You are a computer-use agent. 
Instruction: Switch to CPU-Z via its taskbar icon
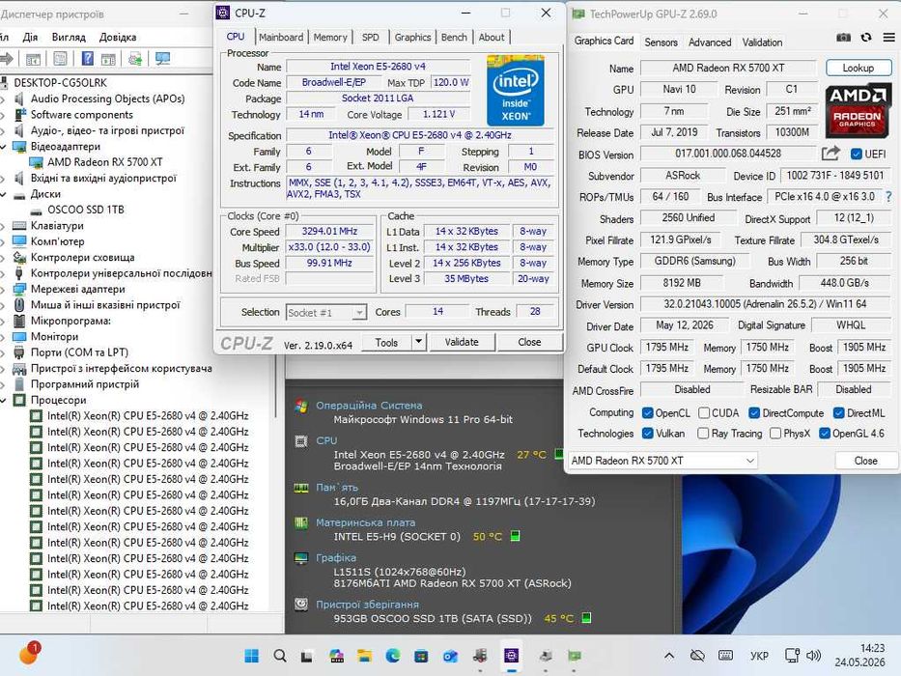[512, 656]
